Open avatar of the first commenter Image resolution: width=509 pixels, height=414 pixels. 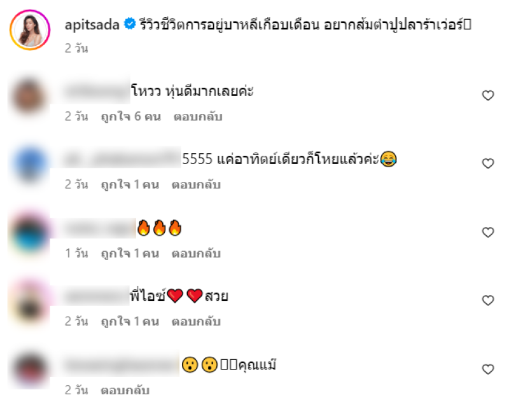point(29,97)
